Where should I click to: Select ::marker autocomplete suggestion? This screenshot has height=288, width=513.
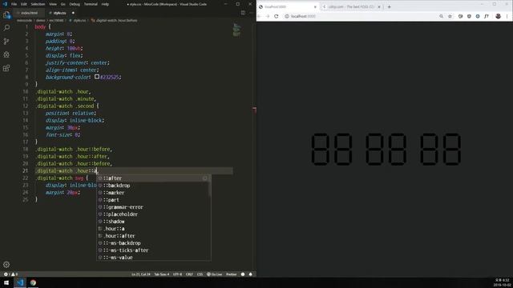[153, 193]
